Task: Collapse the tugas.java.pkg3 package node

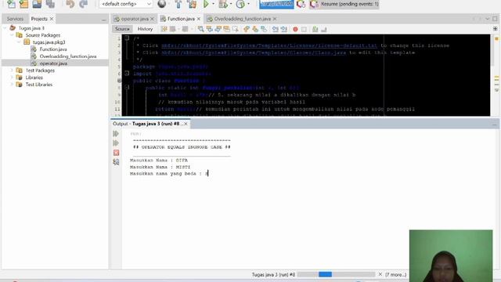Action: (19, 42)
